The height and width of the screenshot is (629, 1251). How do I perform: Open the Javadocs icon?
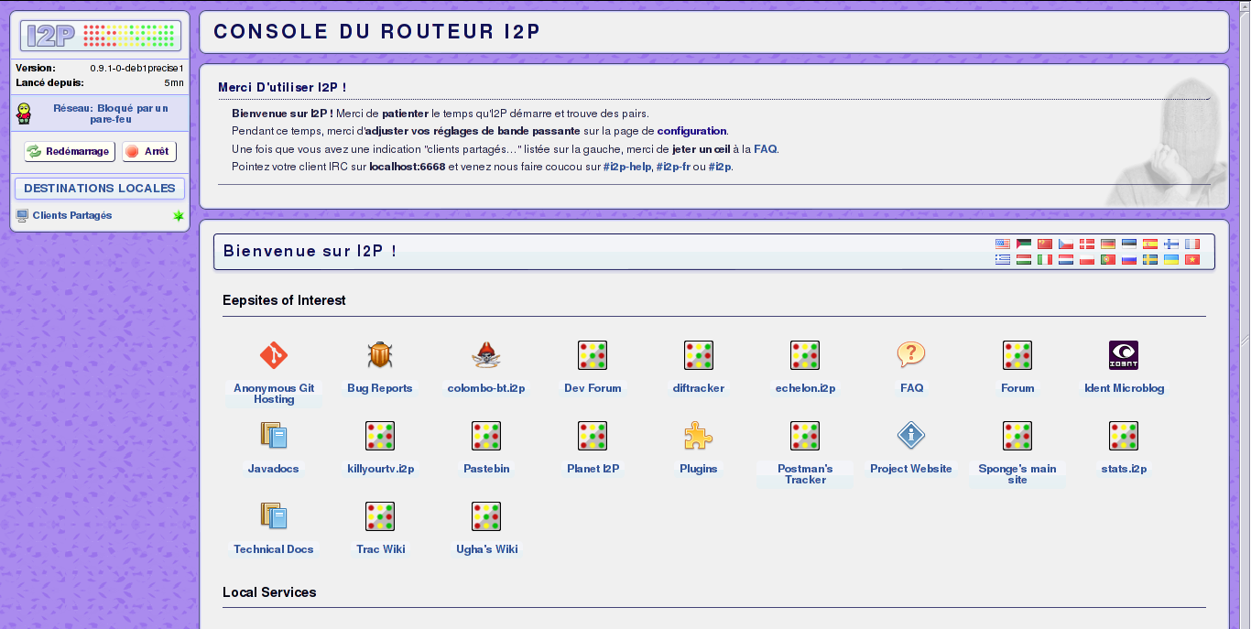point(274,436)
